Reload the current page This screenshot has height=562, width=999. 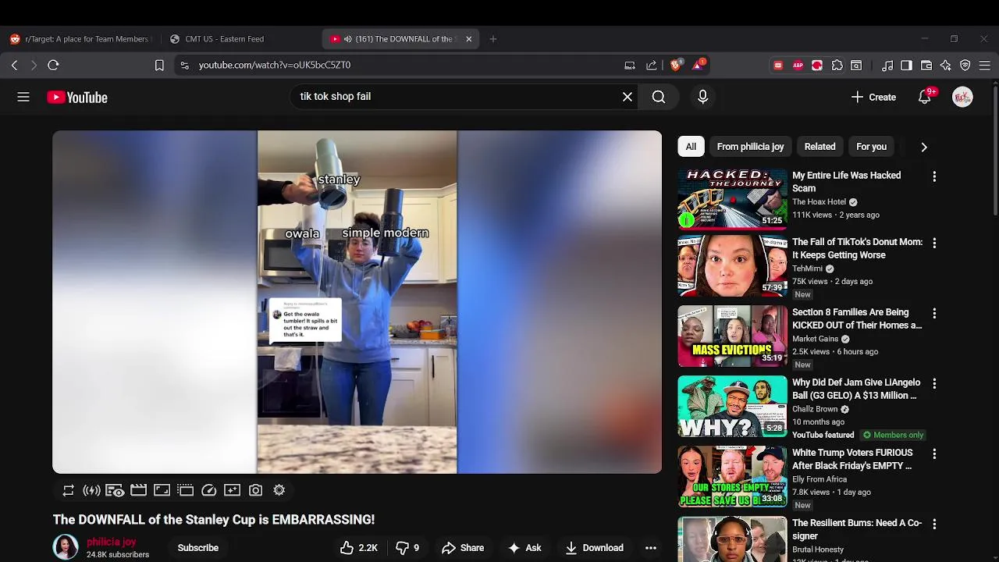click(x=53, y=66)
